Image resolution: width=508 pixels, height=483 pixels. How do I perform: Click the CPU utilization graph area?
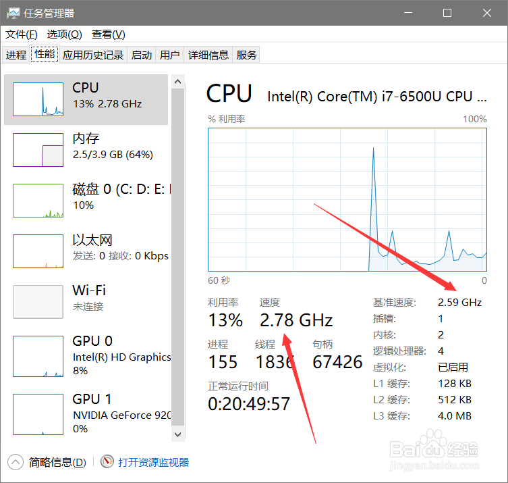click(347, 199)
